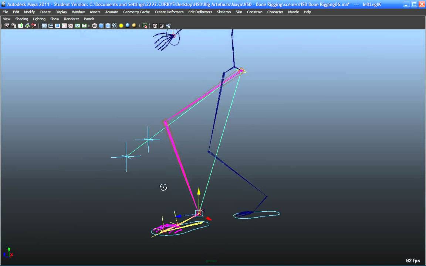Enable smooth shade all icon
The width and height of the screenshot is (426, 266).
pos(101,25)
